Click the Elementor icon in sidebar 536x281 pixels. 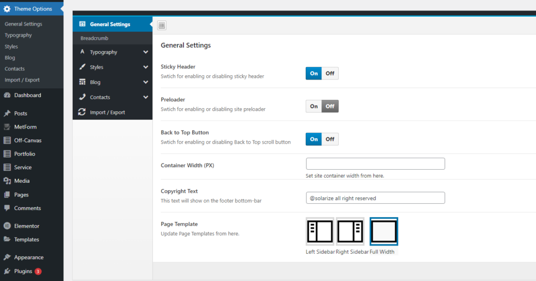point(7,226)
